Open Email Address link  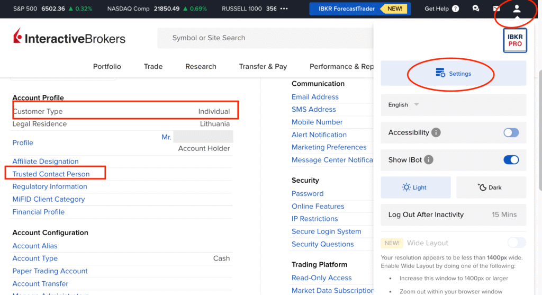(315, 97)
